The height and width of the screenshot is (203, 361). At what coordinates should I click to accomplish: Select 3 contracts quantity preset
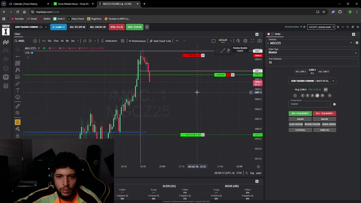coord(307,96)
